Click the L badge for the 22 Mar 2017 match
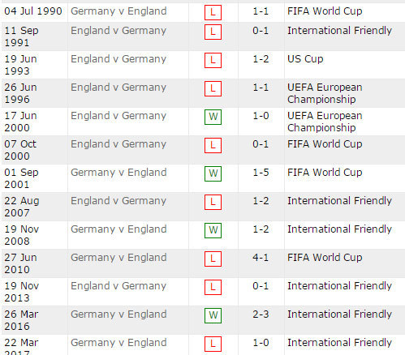 tap(213, 344)
